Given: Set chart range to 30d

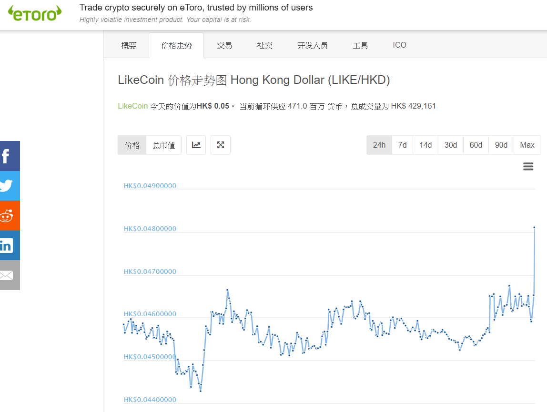Looking at the screenshot, I should click(451, 145).
